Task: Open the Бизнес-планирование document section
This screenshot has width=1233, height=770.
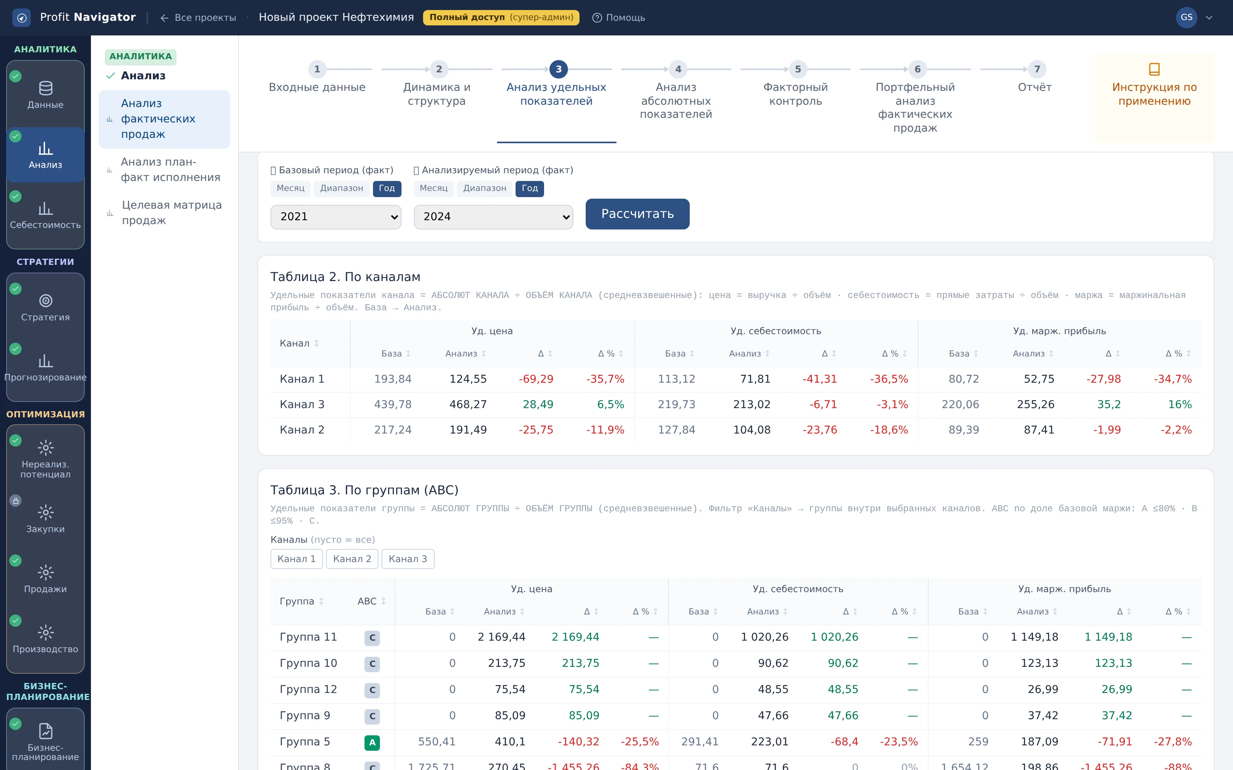Action: [x=45, y=741]
